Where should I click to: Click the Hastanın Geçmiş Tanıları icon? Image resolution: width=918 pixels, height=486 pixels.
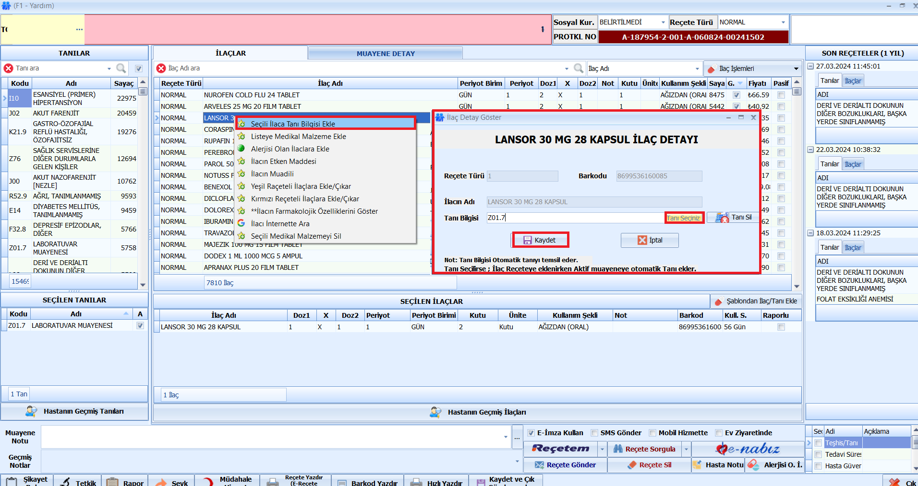[31, 411]
